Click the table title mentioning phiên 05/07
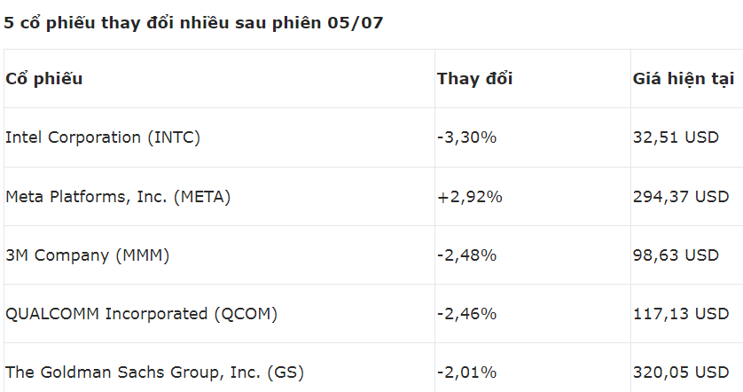This screenshot has width=743, height=392. point(193,23)
